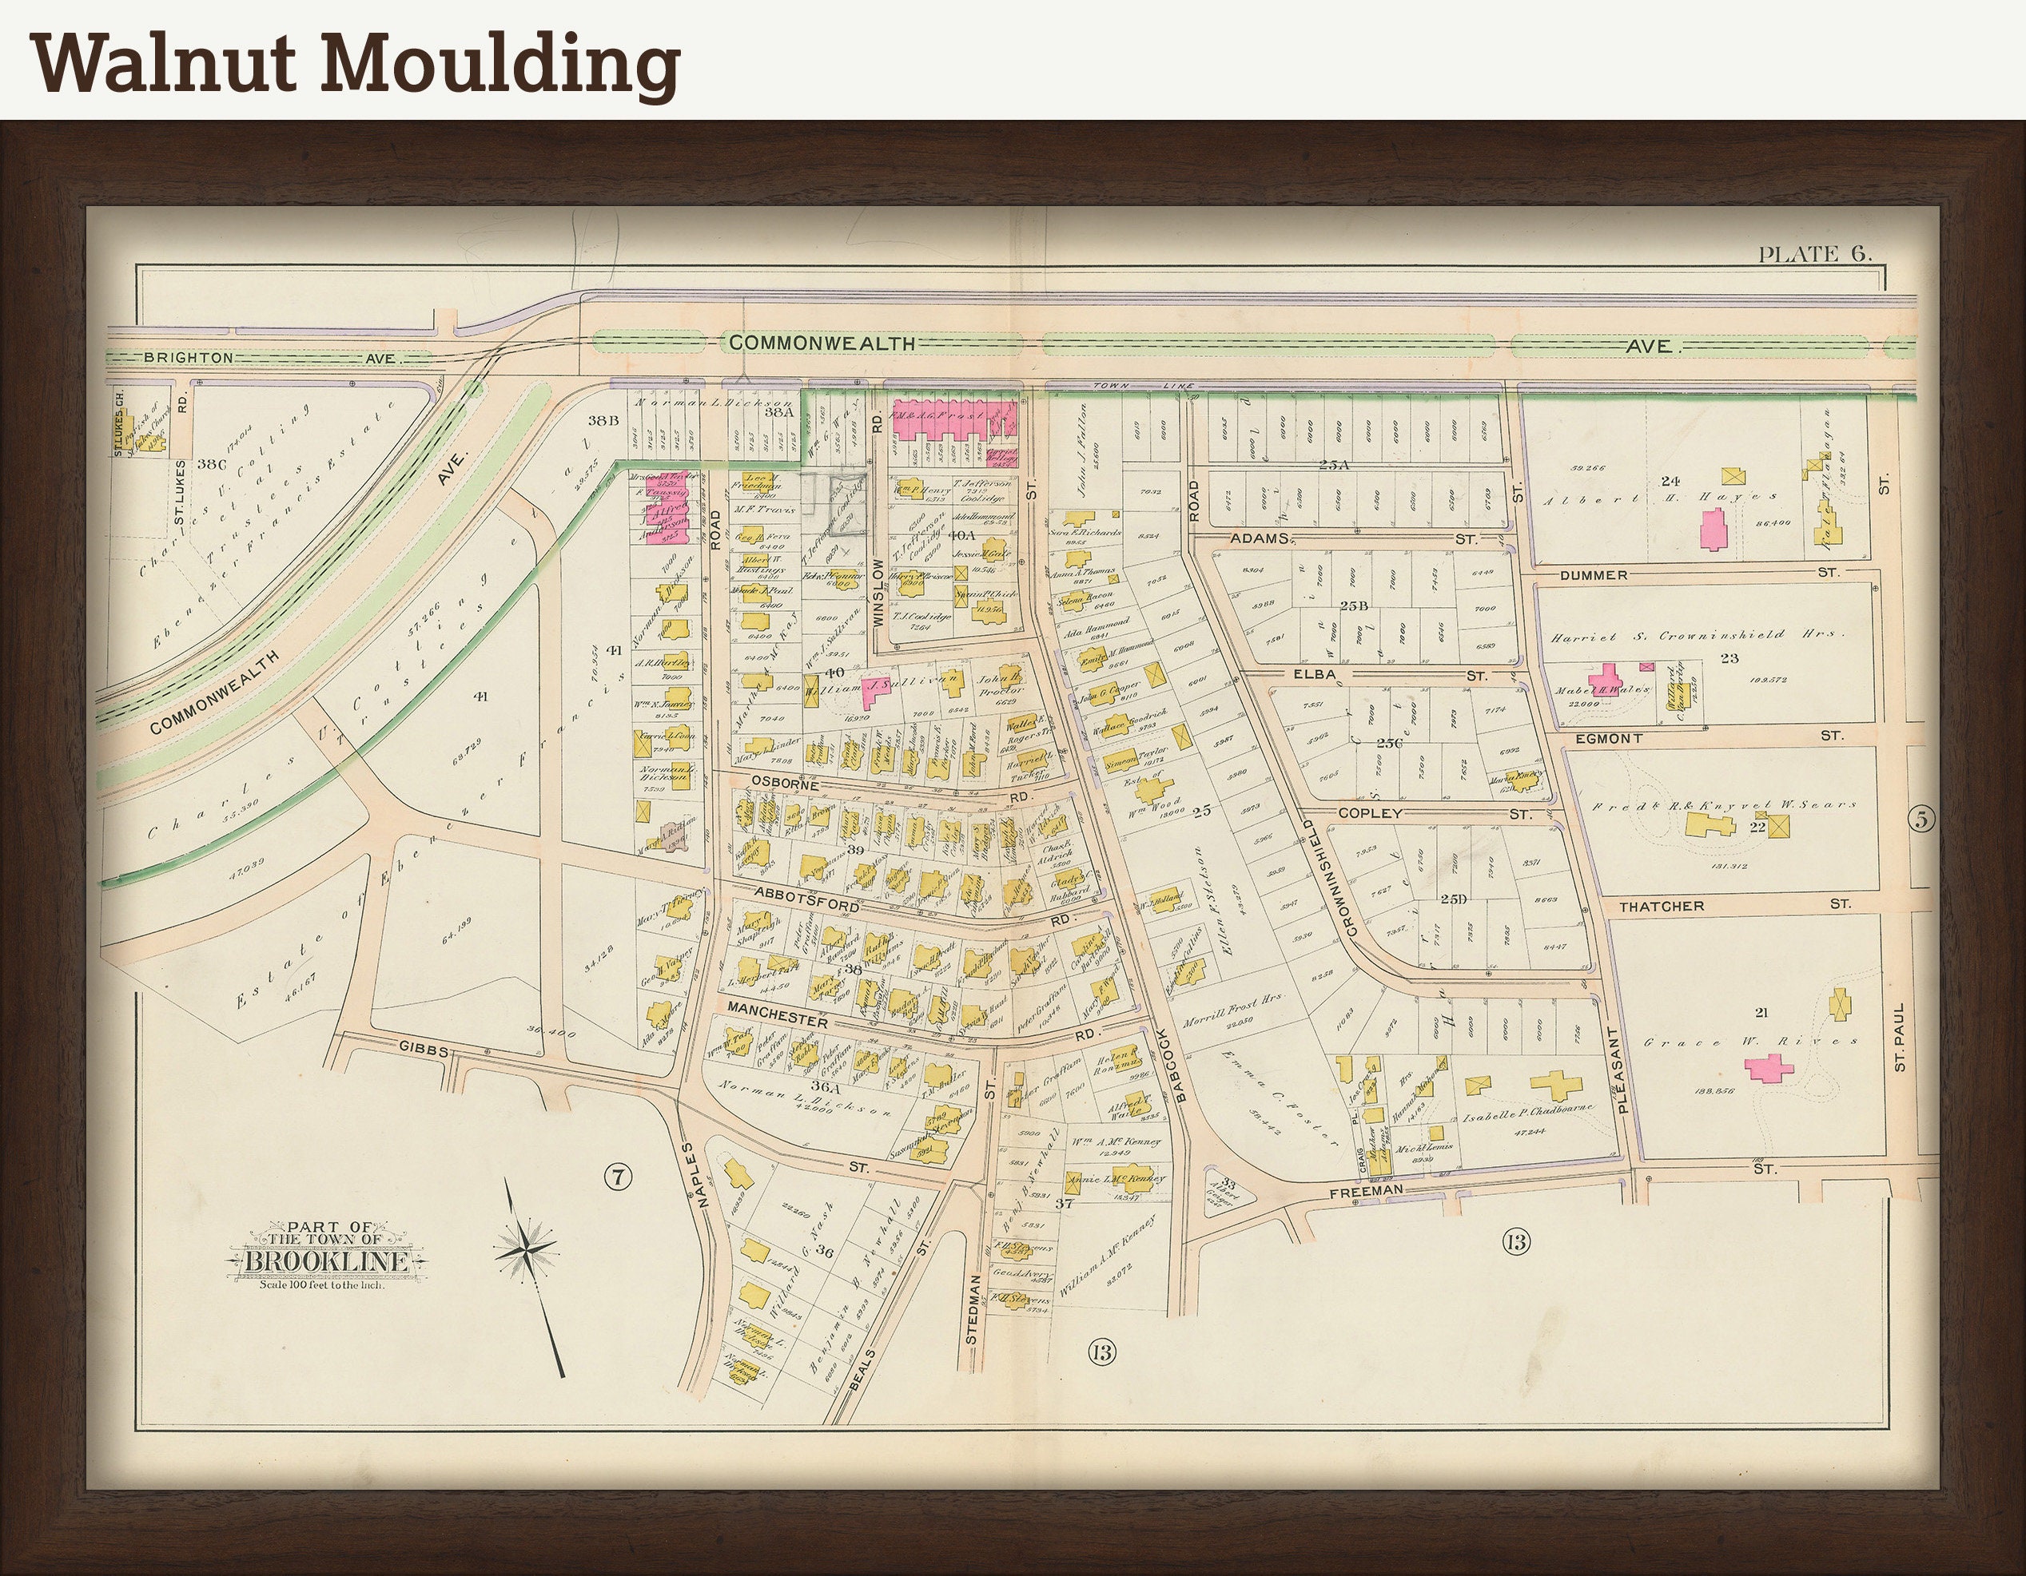Click the "WINSLOW" road label

878,593
